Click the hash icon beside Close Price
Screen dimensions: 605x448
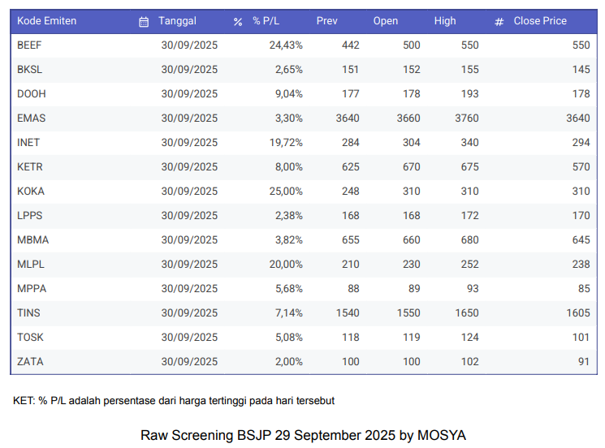coord(499,22)
